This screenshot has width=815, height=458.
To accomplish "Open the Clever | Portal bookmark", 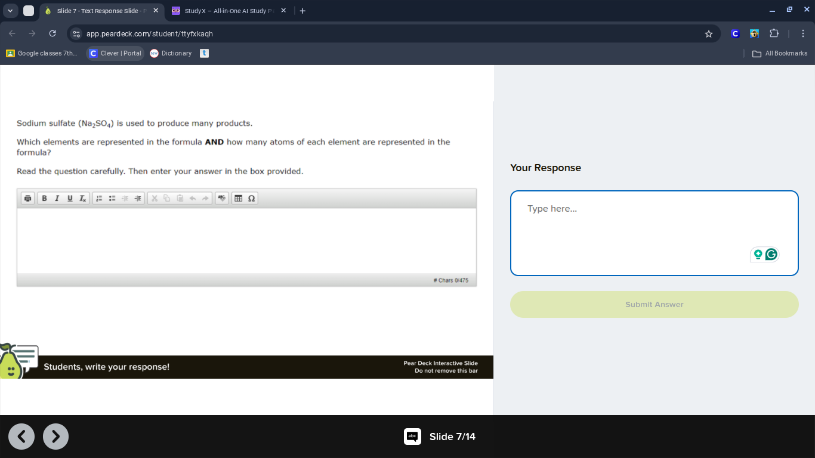I will point(115,54).
